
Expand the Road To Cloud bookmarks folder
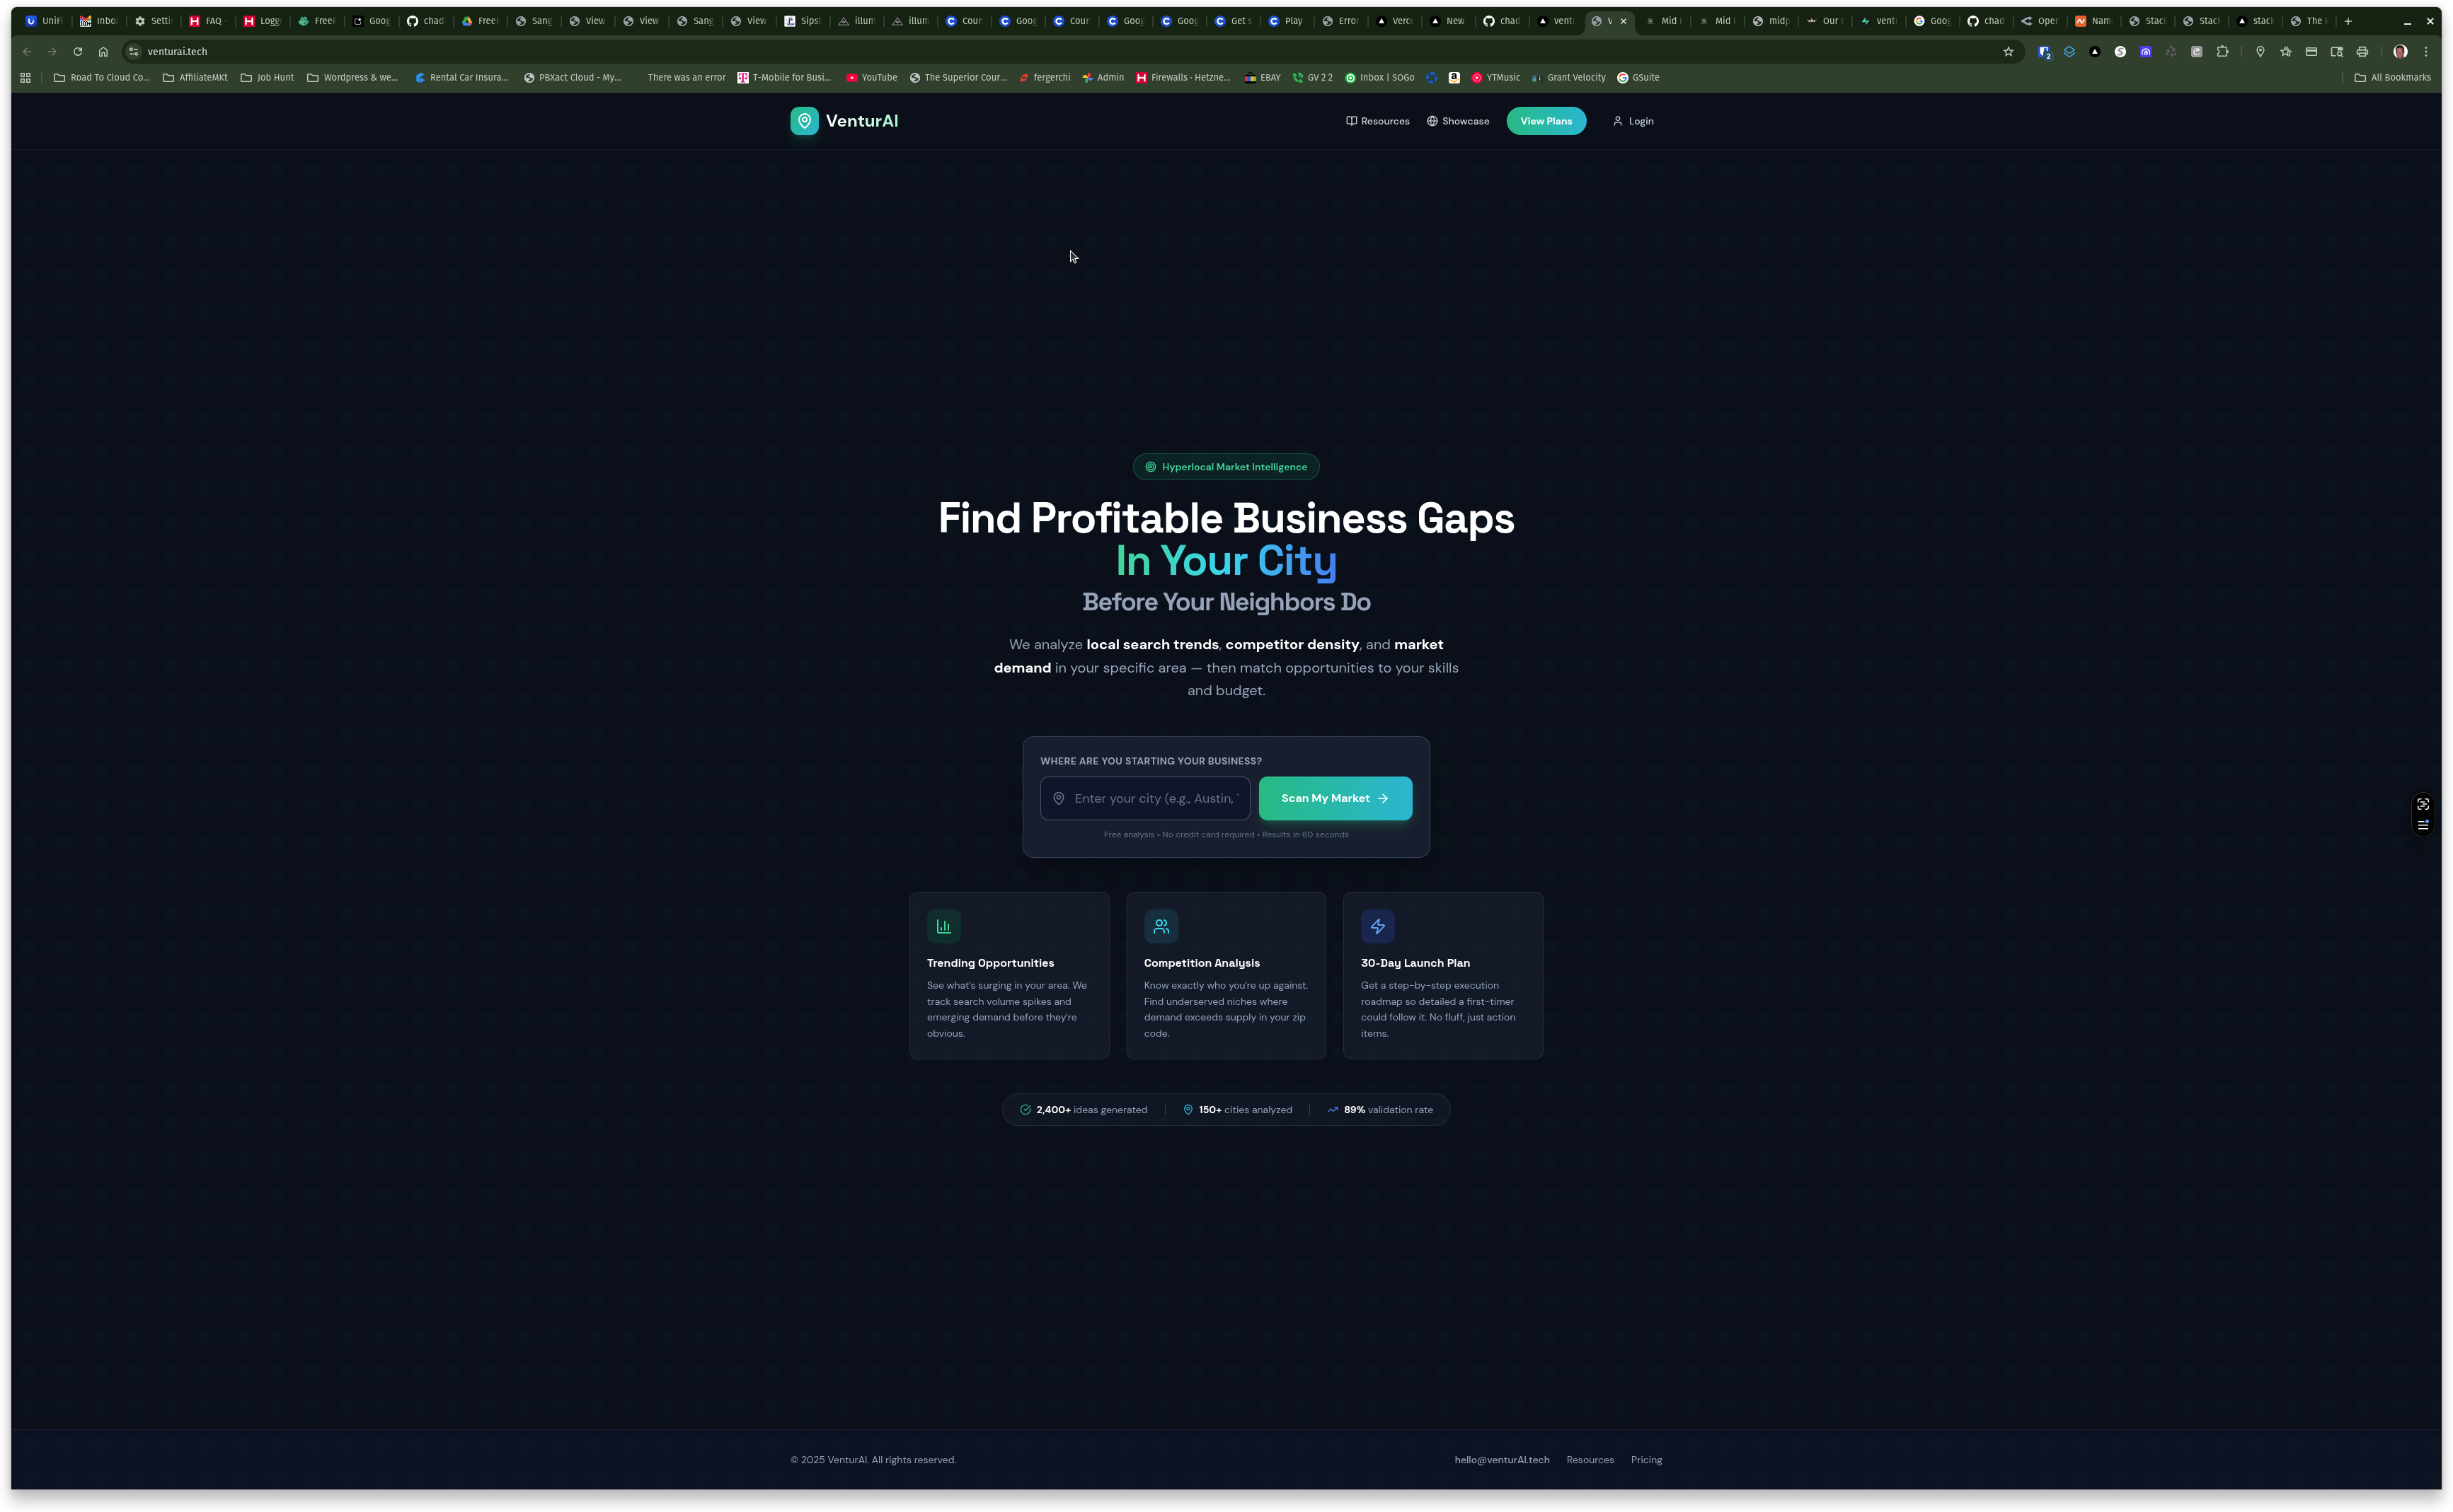pyautogui.click(x=101, y=78)
